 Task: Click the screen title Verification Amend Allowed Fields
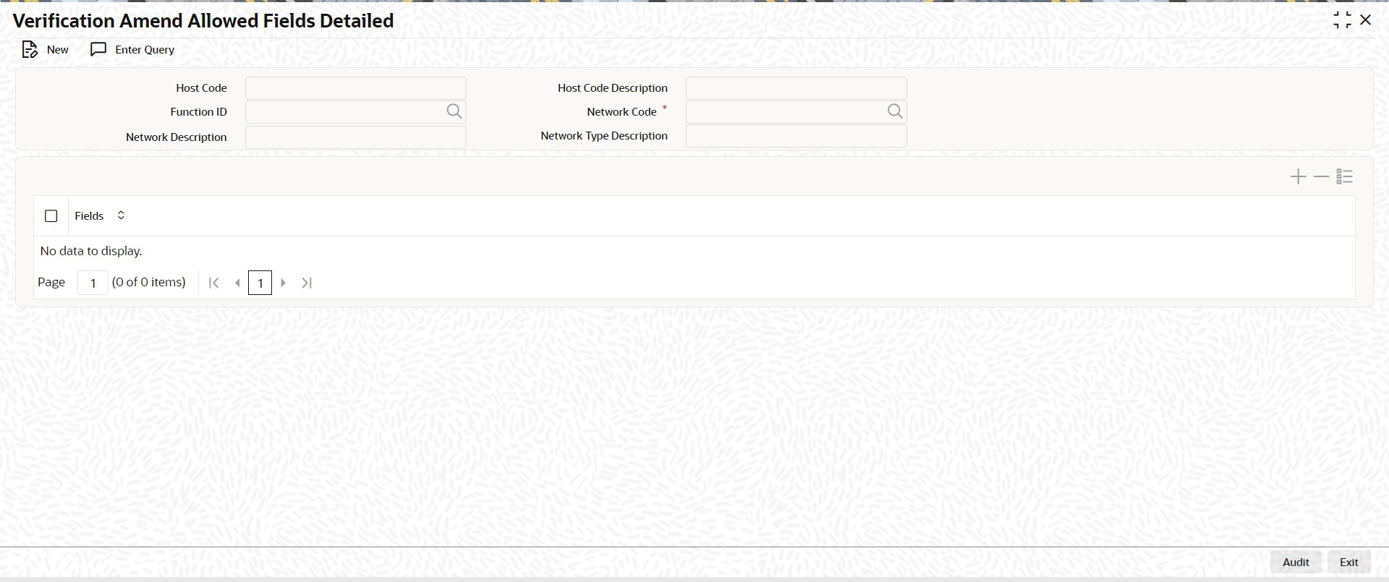pos(203,20)
